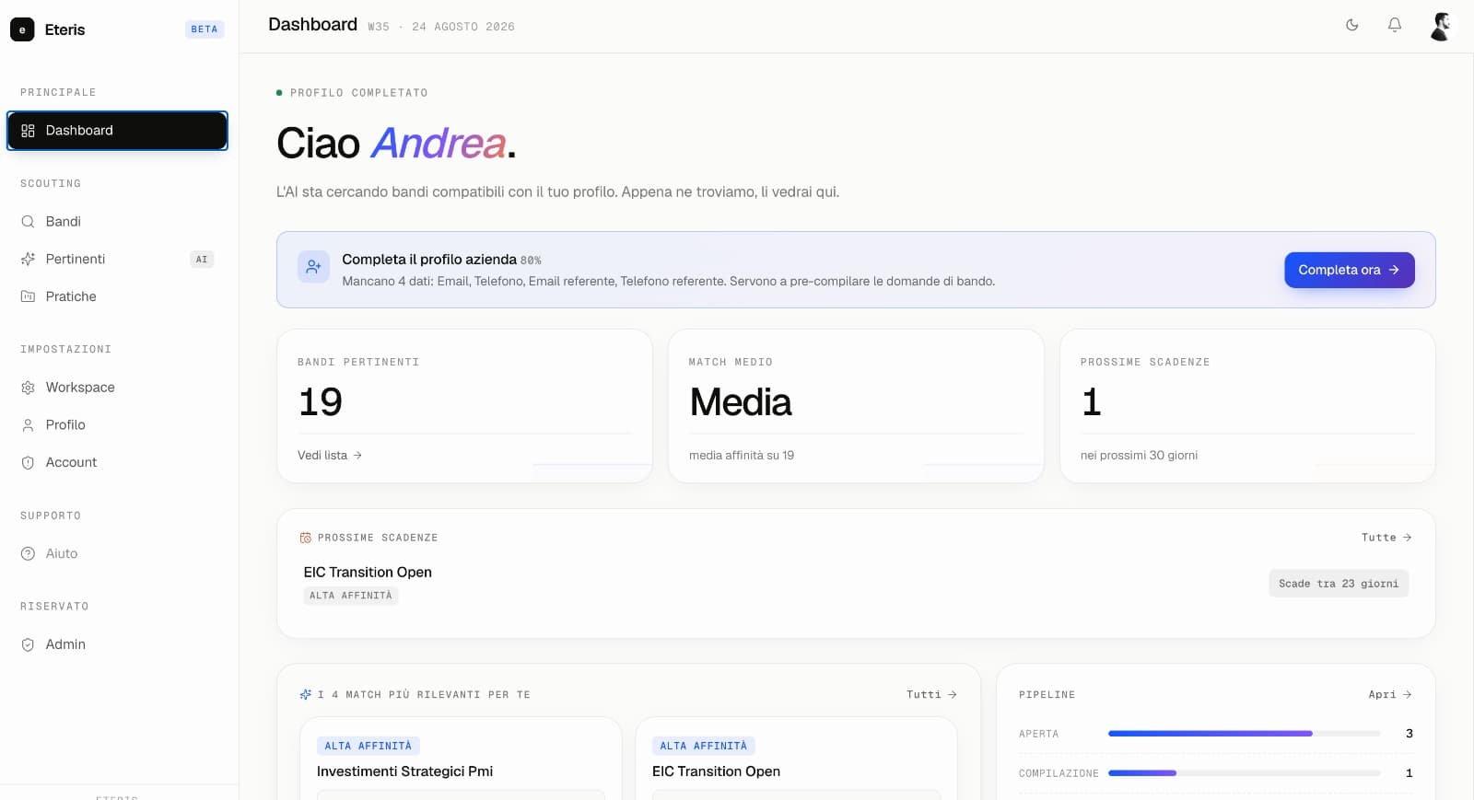Image resolution: width=1474 pixels, height=800 pixels.
Task: Click the Dashboard grid icon
Action: tap(28, 131)
